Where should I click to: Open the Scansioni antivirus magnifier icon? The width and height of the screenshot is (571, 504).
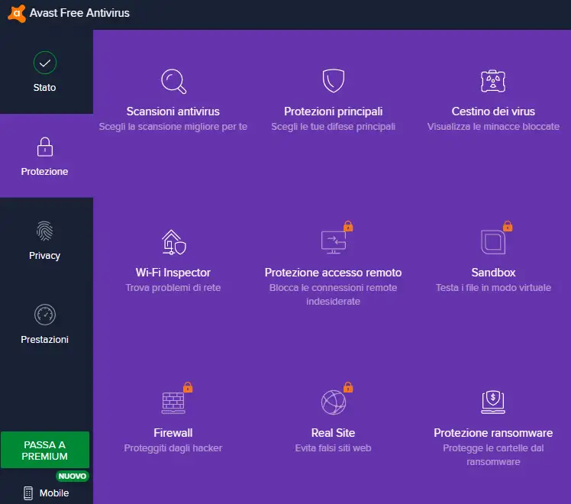(174, 81)
